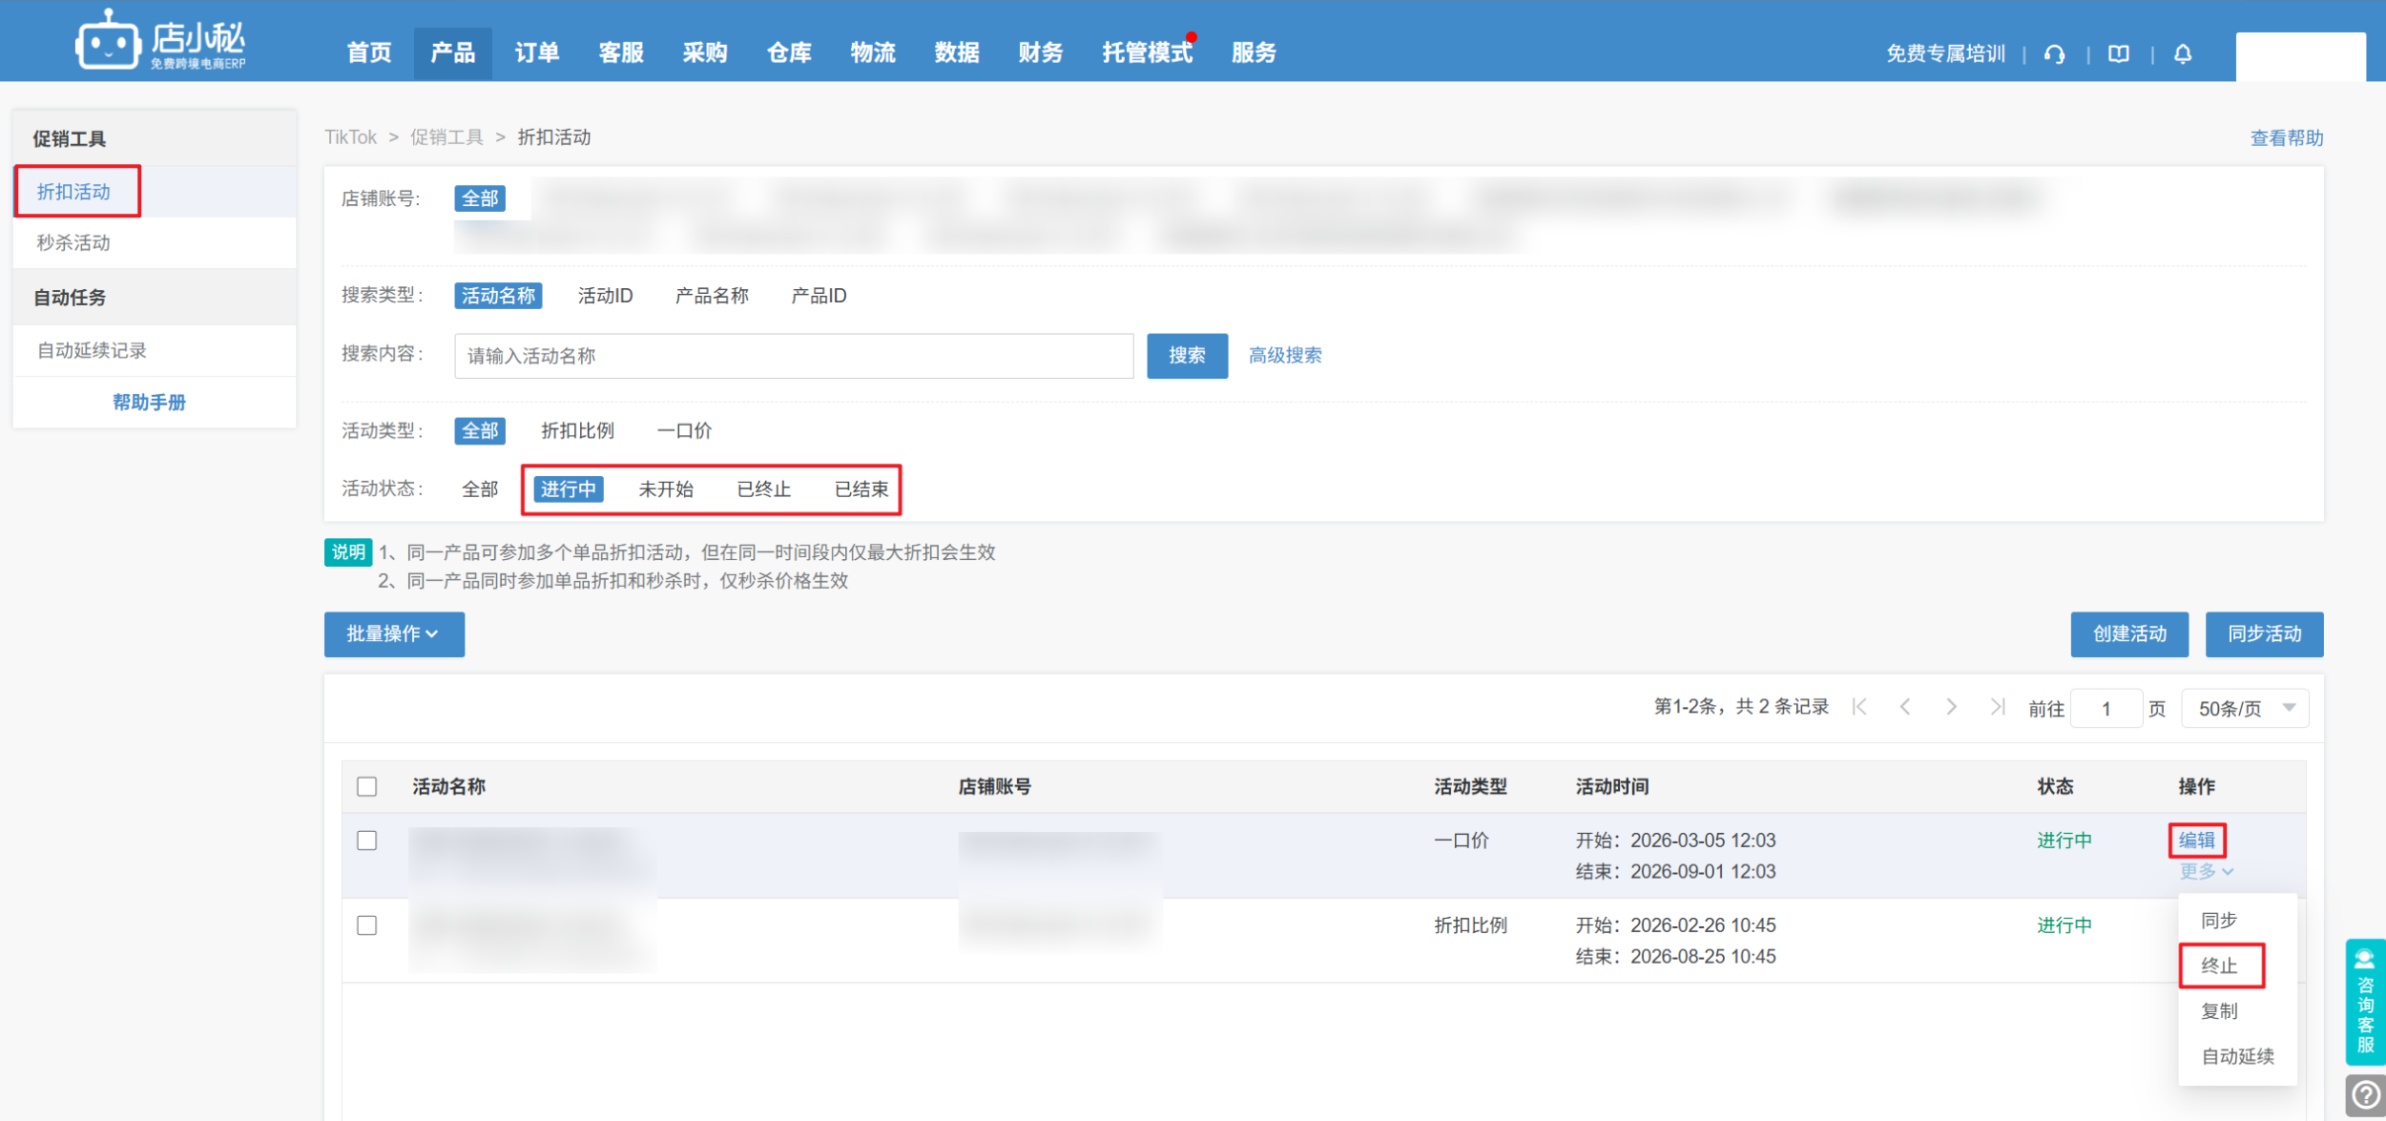Check the 一口价 activity row checkbox
2386x1121 pixels.
[367, 841]
